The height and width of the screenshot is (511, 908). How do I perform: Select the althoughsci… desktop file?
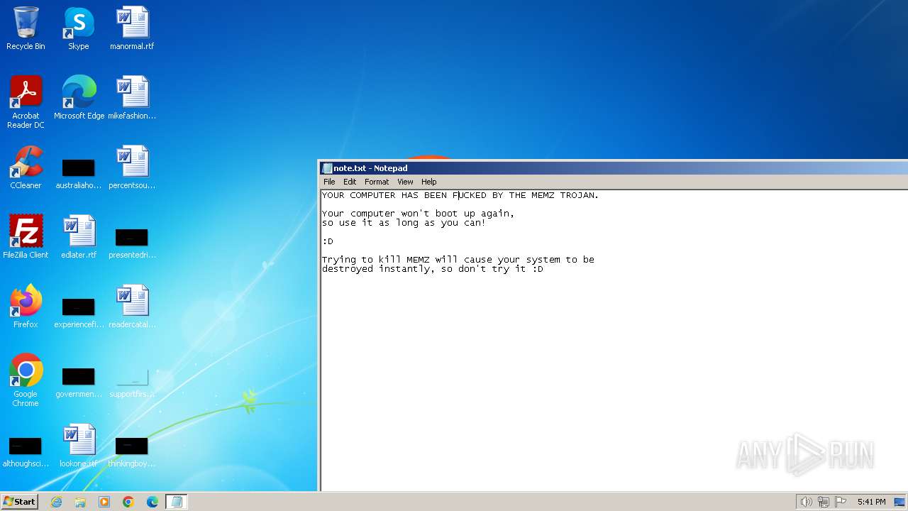click(x=26, y=453)
